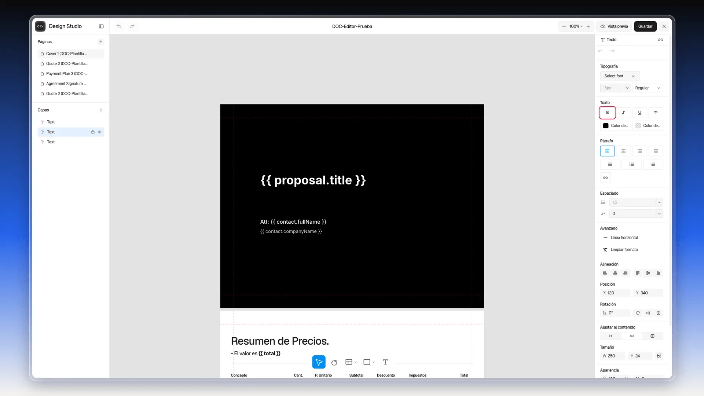Screen dimensions: 704x396
Task: Select the hand pan tool
Action: tap(334, 362)
